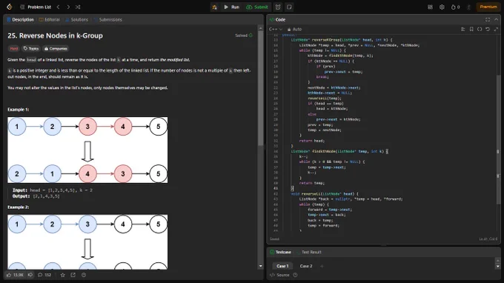Click the debugger icon left of Run

point(214,7)
